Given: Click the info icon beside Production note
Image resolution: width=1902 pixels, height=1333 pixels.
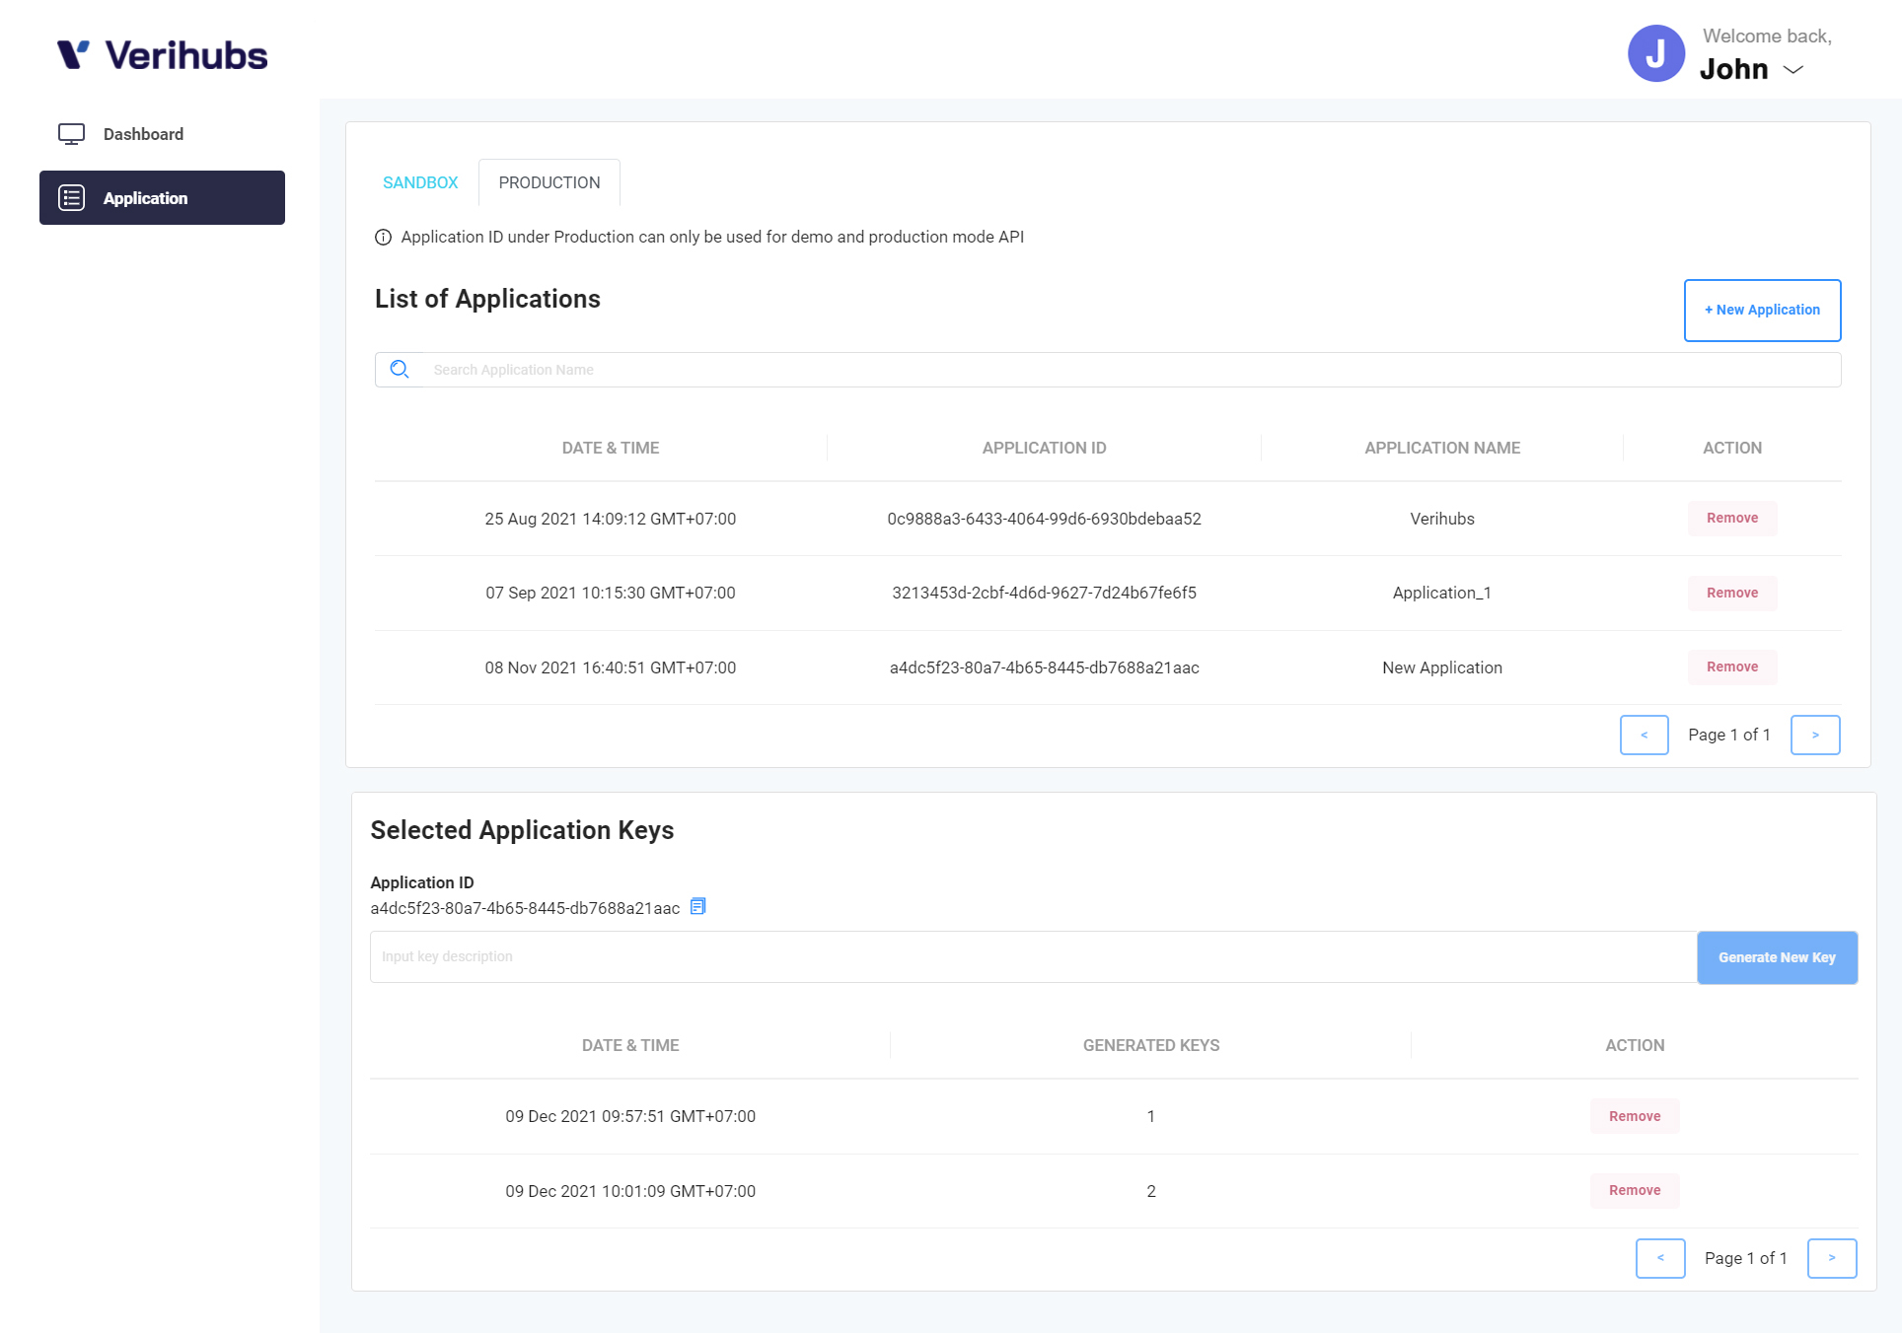Looking at the screenshot, I should click(x=383, y=238).
